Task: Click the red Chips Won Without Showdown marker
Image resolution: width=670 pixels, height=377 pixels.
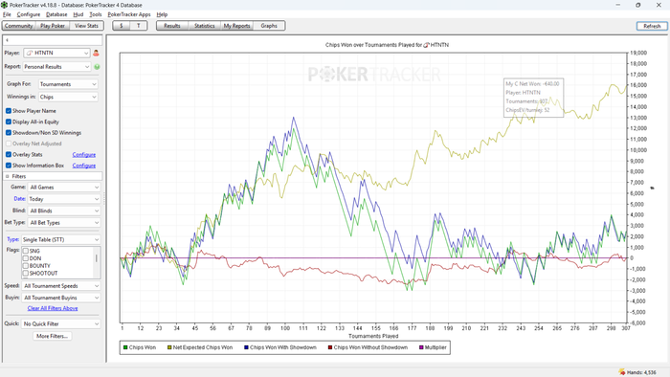Action: 330,347
